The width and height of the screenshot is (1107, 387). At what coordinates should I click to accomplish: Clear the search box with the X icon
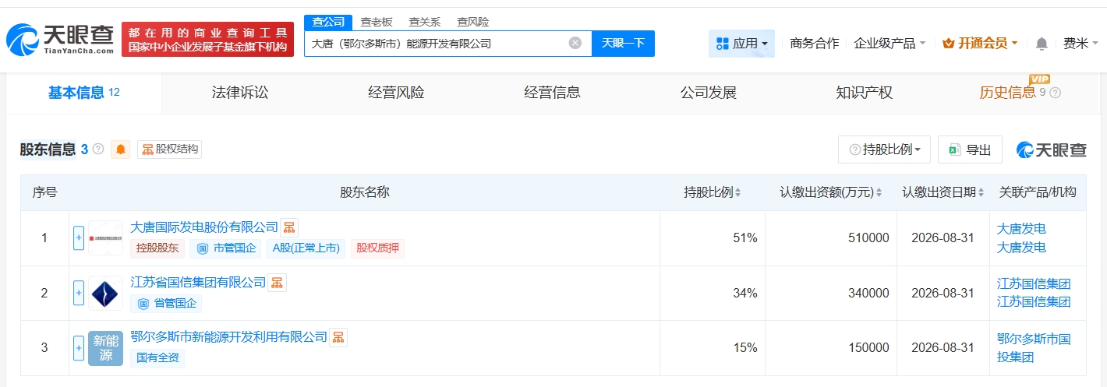click(x=575, y=43)
